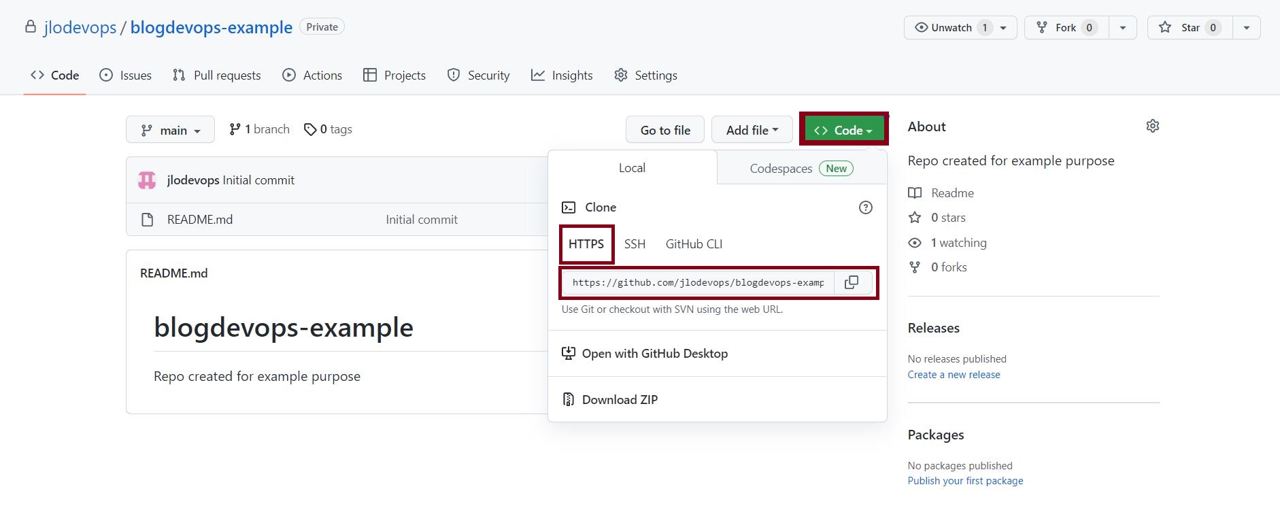The image size is (1280, 521).
Task: Expand the Fork options arrow
Action: coord(1123,28)
